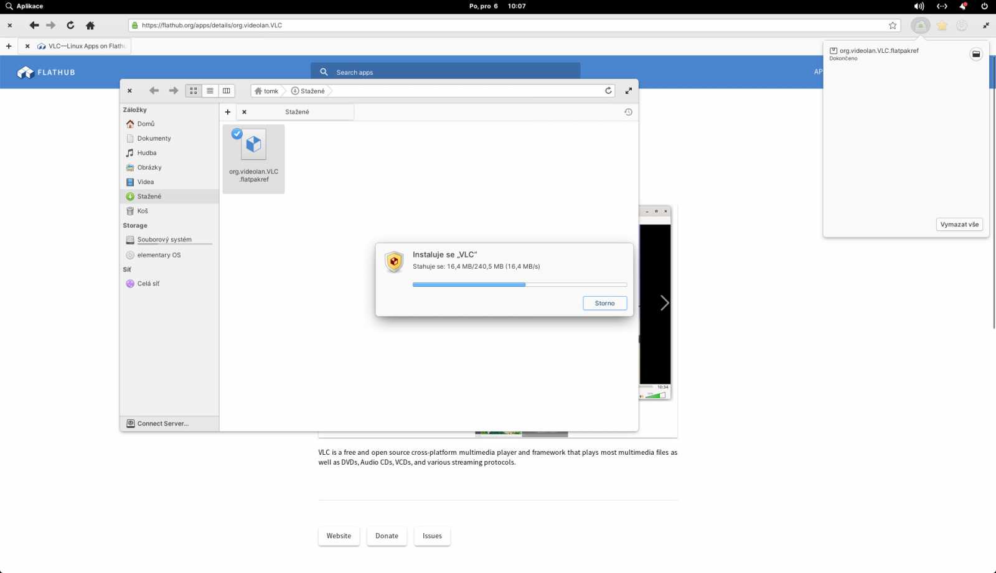The height and width of the screenshot is (573, 996).
Task: Open downloaded file's folder icon in popover
Action: 976,54
